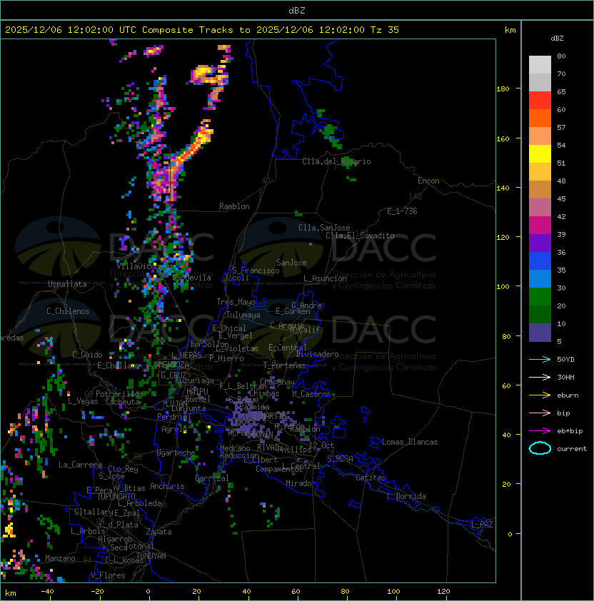
Task: Click the 'V_Flores' map label
Action: point(108,575)
